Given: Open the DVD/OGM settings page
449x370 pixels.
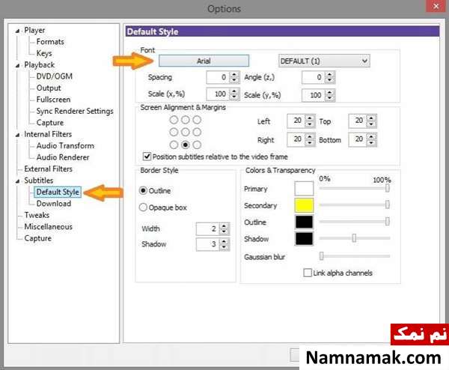Looking at the screenshot, I should pyautogui.click(x=54, y=76).
